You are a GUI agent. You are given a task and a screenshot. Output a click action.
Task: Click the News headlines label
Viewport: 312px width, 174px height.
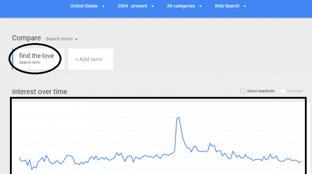[x=261, y=91]
